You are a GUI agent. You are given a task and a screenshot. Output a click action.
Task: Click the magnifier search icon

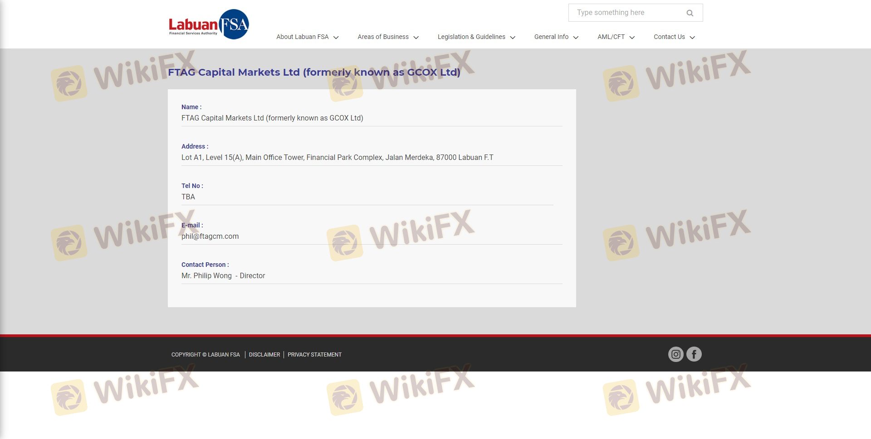(x=690, y=13)
